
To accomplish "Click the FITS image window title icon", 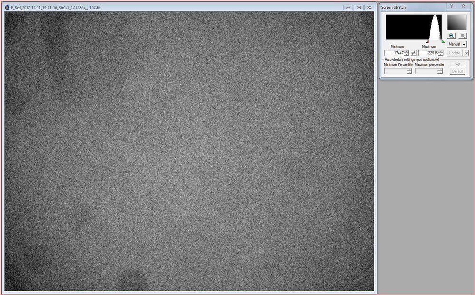I will coord(7,8).
